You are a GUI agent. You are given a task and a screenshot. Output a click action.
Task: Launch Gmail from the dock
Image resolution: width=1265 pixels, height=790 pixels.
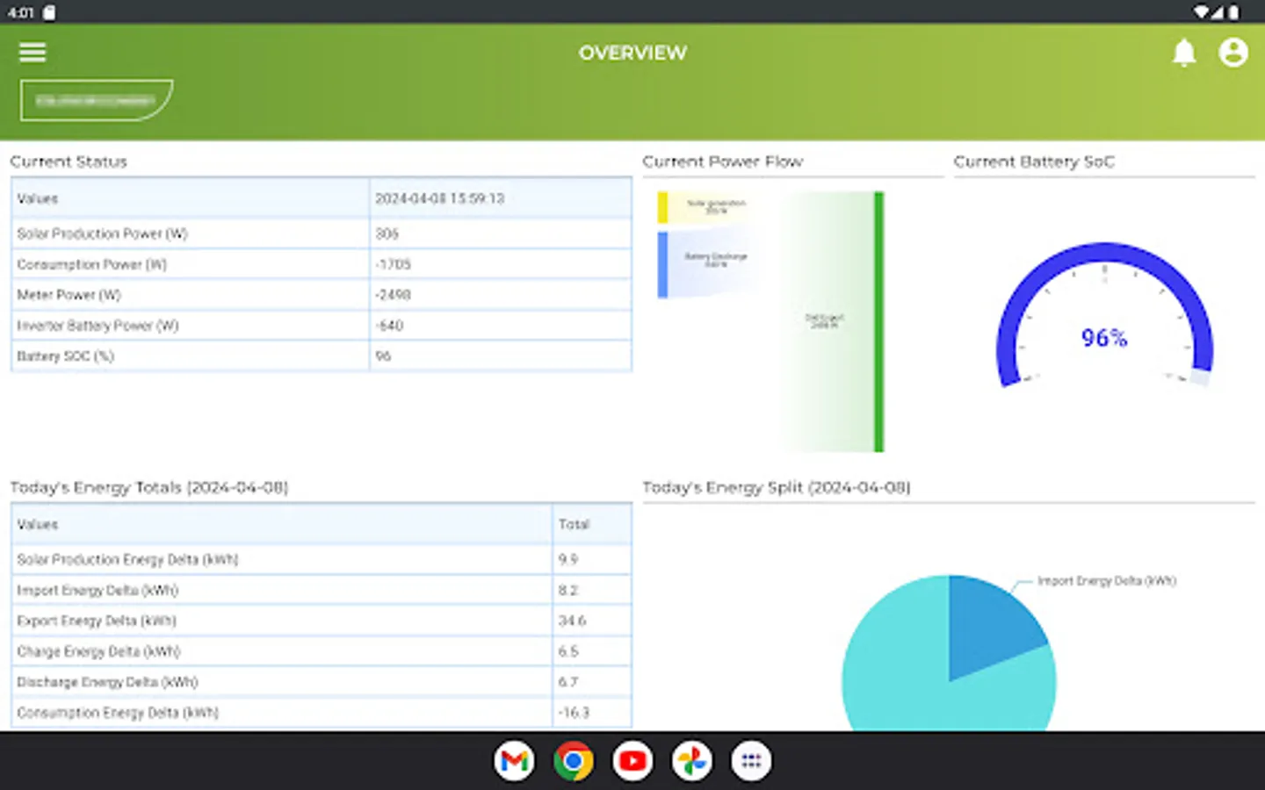(x=514, y=760)
